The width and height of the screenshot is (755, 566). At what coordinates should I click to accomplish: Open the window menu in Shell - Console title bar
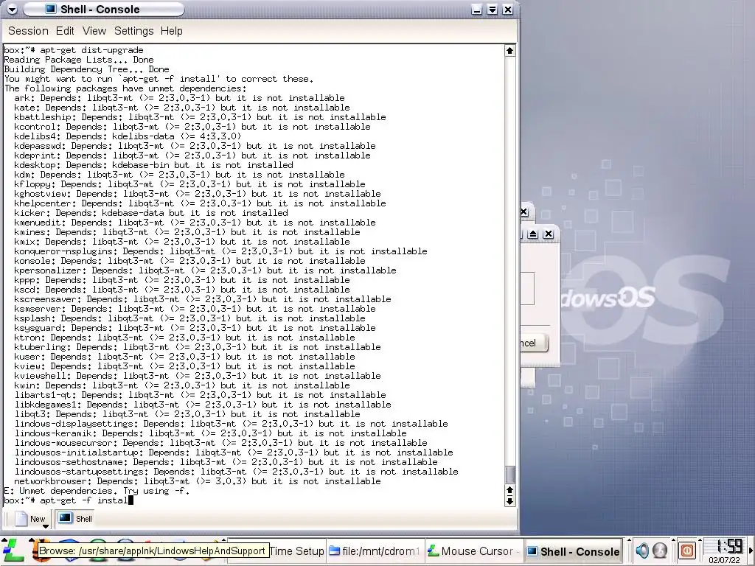click(x=12, y=9)
